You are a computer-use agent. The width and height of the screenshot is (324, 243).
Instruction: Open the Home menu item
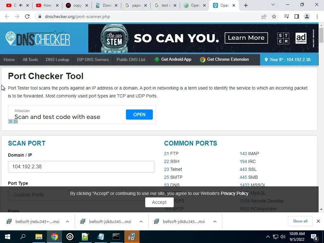(9, 60)
